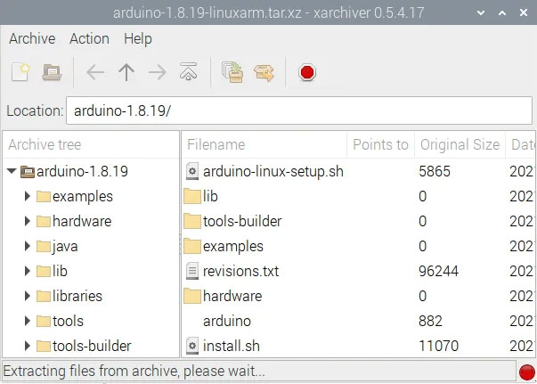Click the Extract files toolbar icon
The width and height of the screenshot is (537, 384).
pyautogui.click(x=264, y=73)
